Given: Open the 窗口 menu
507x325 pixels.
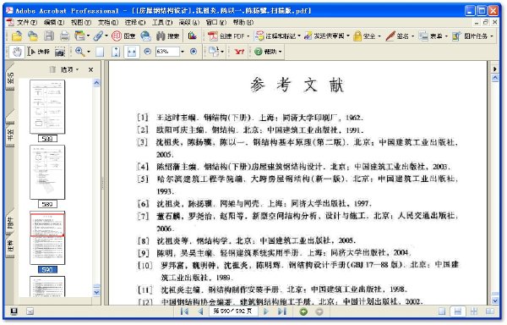Looking at the screenshot, I should point(216,22).
